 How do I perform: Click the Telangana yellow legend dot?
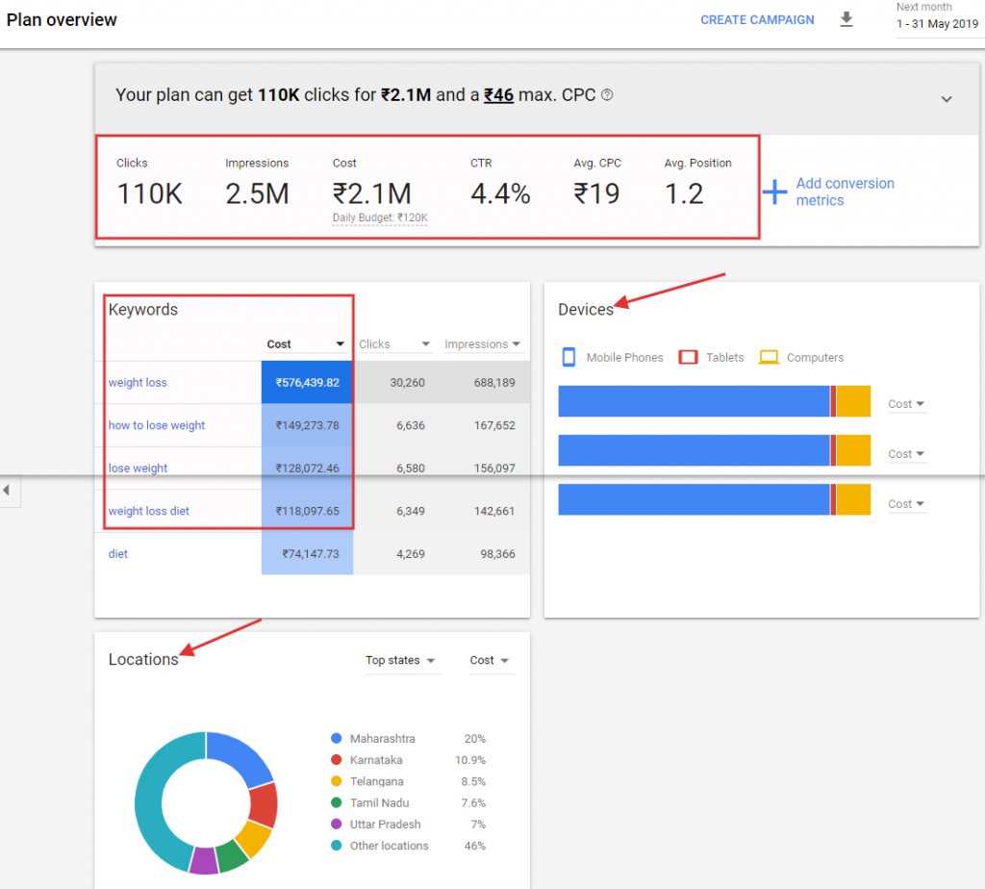click(x=336, y=781)
